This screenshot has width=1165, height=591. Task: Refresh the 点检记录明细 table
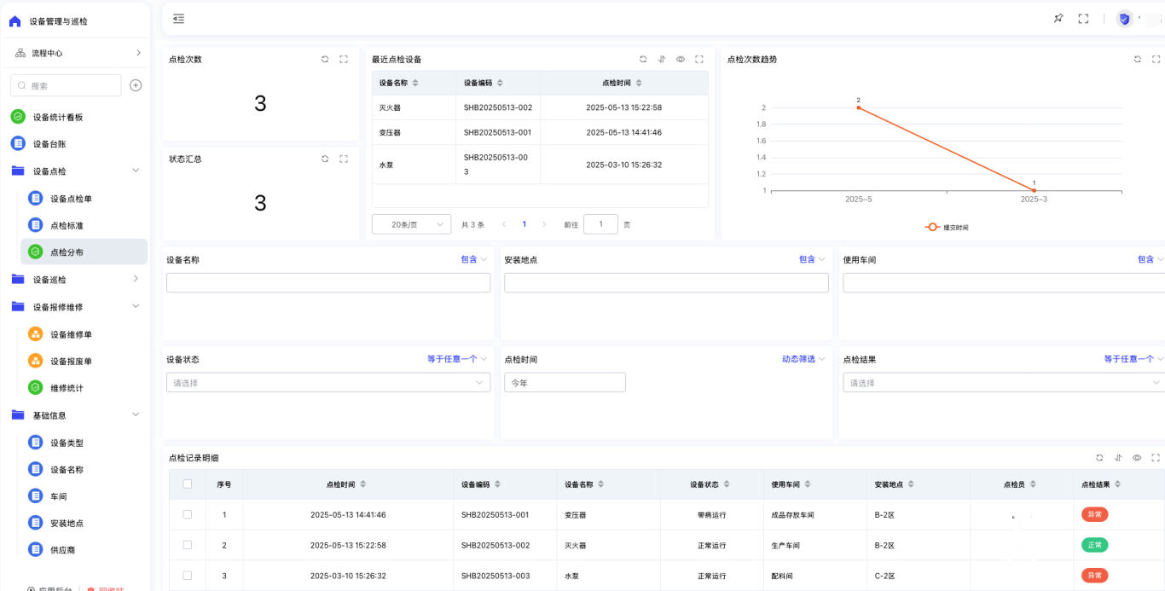click(1099, 458)
